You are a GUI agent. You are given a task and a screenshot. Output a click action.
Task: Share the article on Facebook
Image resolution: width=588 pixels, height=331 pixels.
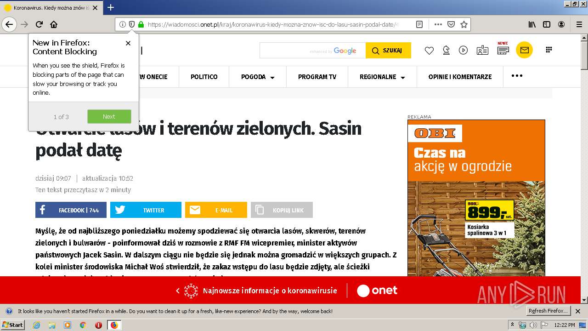pos(71,210)
